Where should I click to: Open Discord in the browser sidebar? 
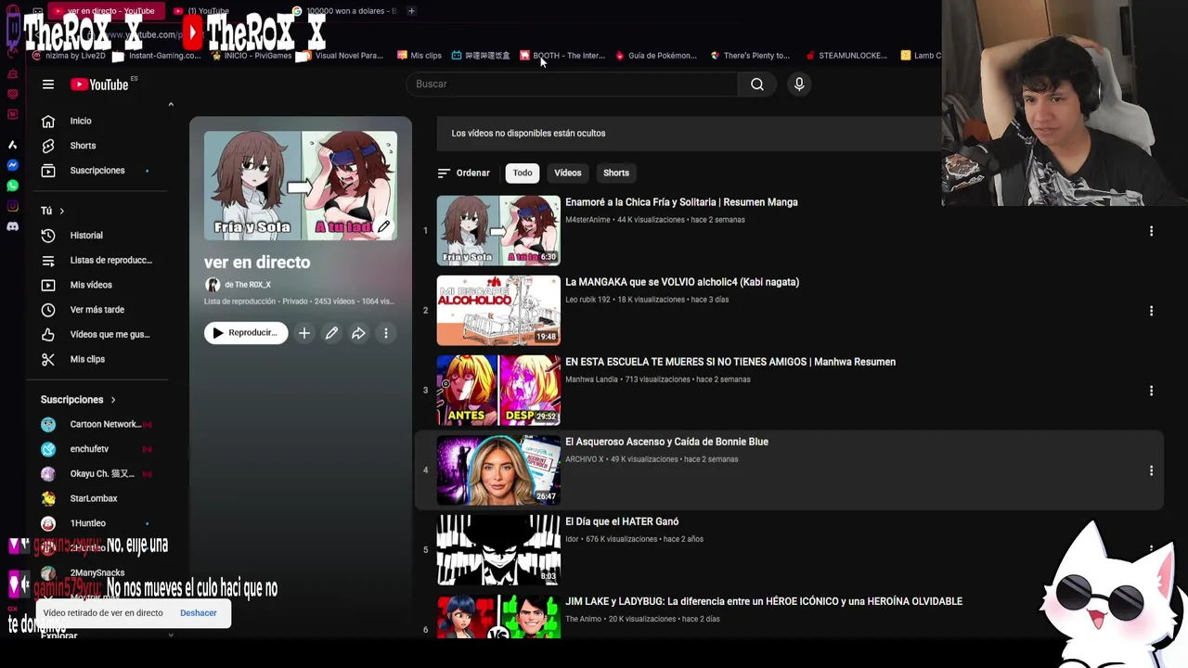pos(12,226)
